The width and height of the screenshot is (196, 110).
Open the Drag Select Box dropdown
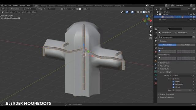click(x=49, y=9)
